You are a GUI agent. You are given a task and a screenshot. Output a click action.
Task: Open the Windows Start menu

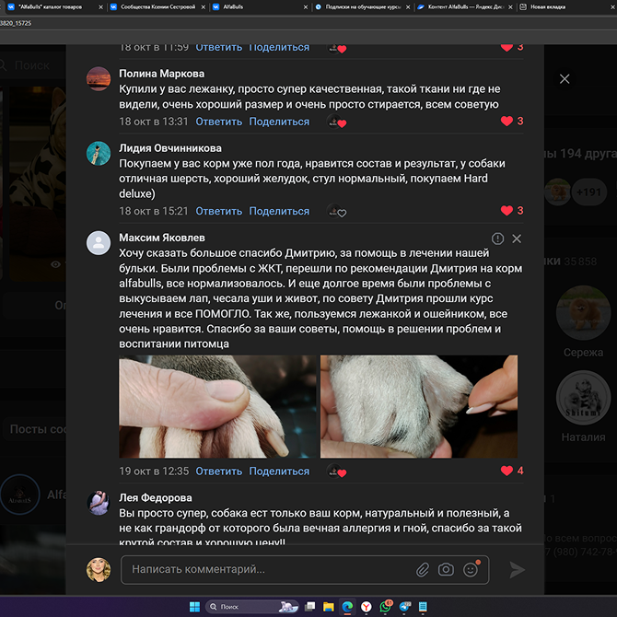tap(194, 607)
